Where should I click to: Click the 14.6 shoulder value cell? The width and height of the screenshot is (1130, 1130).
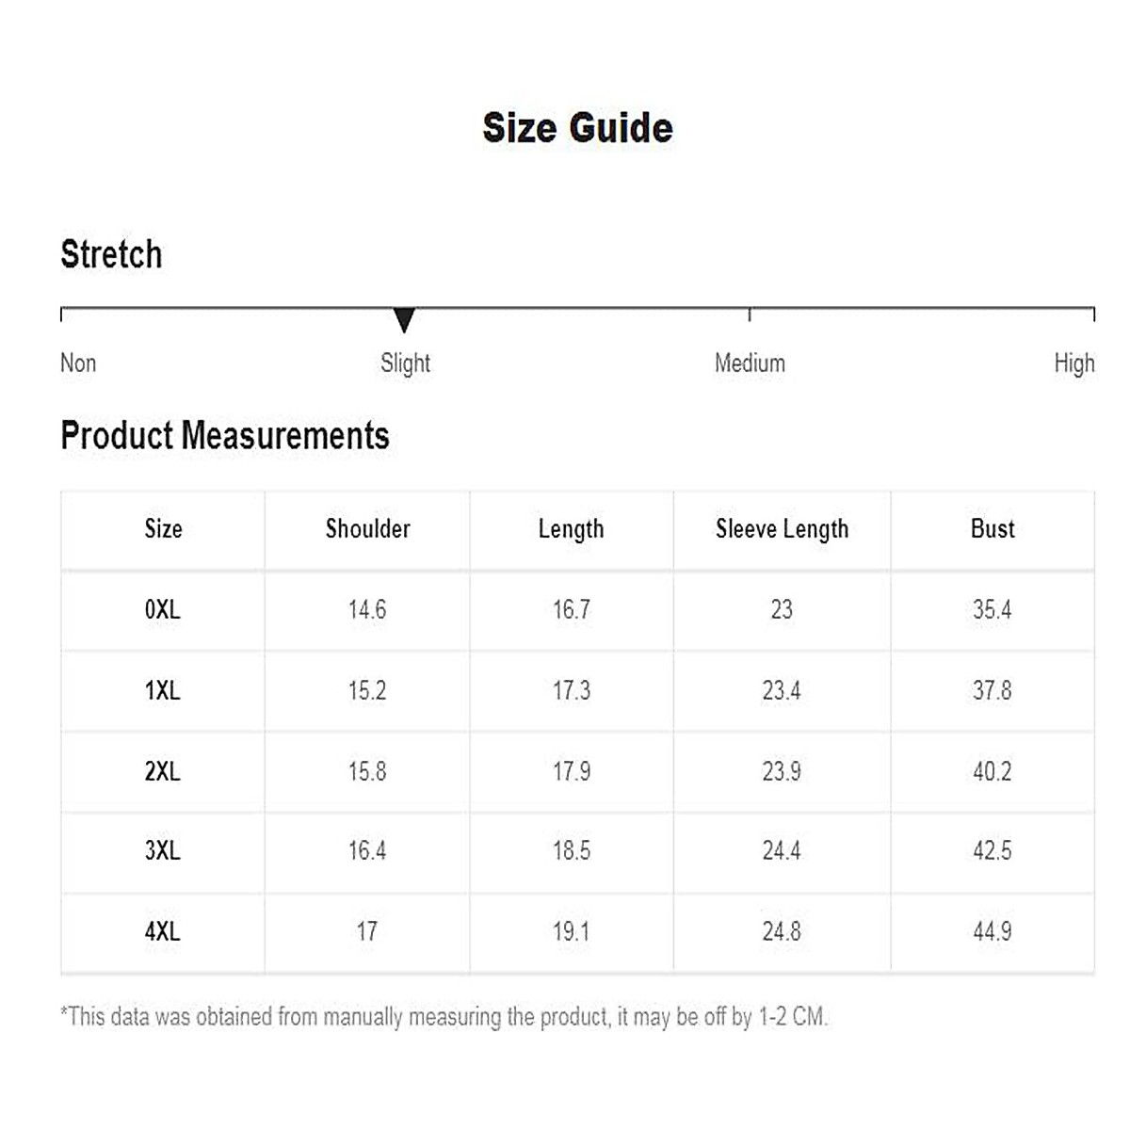point(367,610)
